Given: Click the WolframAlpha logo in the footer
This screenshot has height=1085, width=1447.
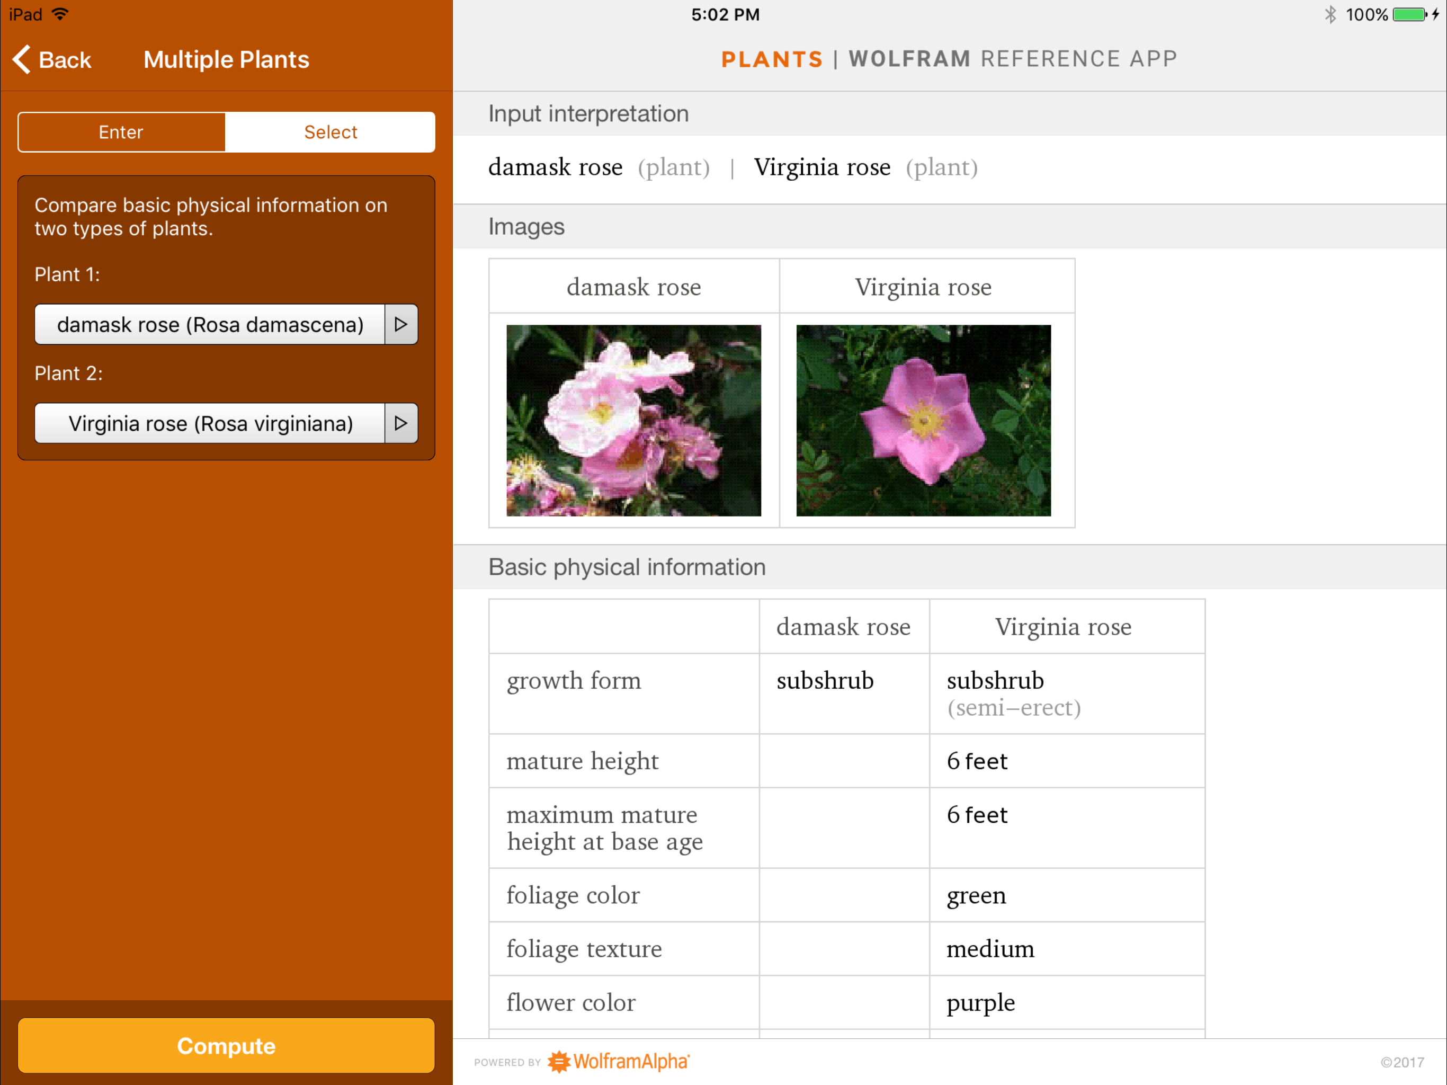Looking at the screenshot, I should pyautogui.click(x=618, y=1061).
